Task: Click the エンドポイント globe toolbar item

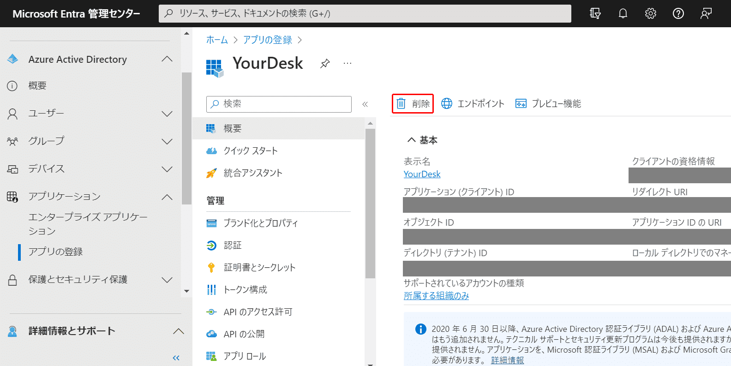Action: coord(473,103)
